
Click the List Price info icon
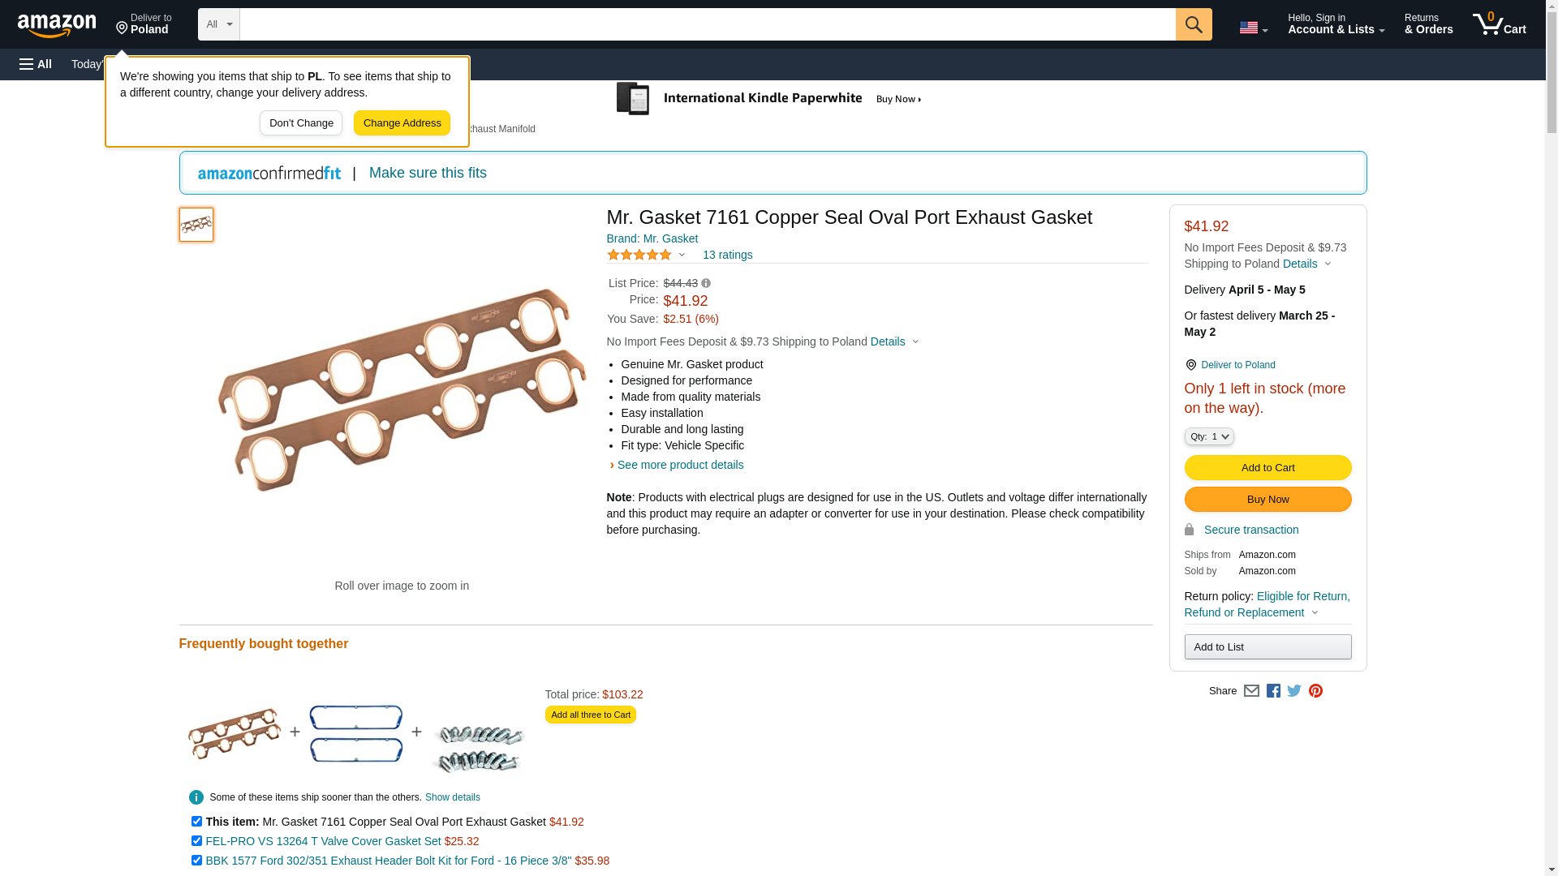[x=706, y=284]
